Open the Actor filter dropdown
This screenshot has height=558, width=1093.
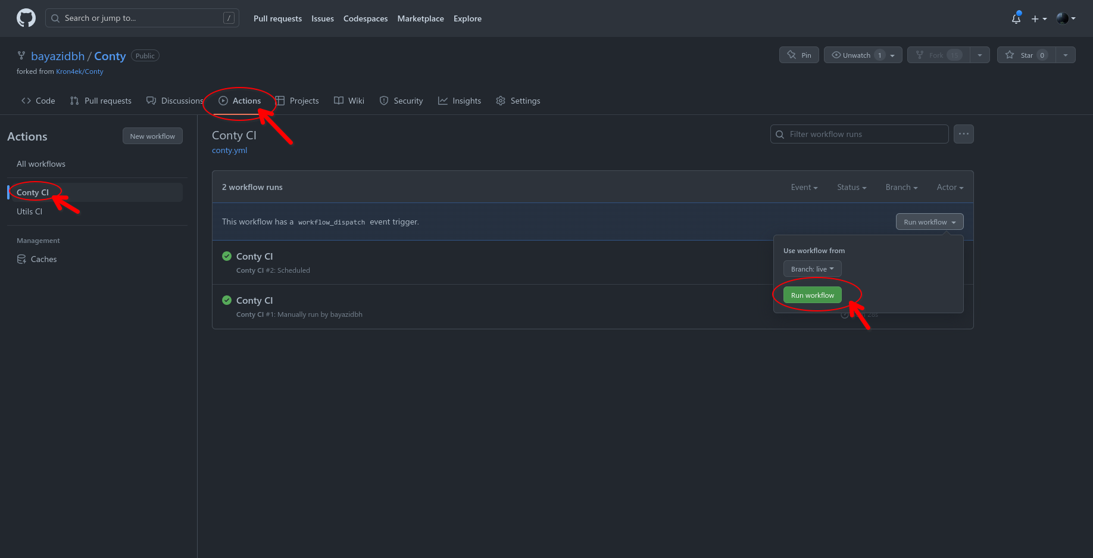click(x=950, y=187)
